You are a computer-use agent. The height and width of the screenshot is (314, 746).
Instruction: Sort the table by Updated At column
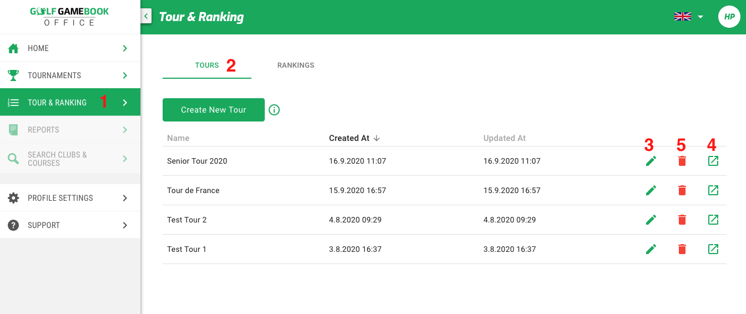505,138
